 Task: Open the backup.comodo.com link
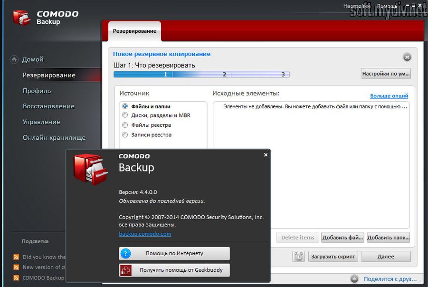coord(145,234)
